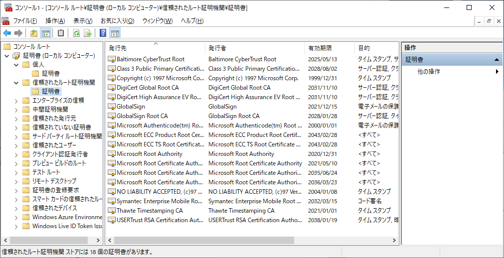Open the ファイル(F) menu
Image resolution: width=504 pixels, height=258 pixels.
coord(25,21)
